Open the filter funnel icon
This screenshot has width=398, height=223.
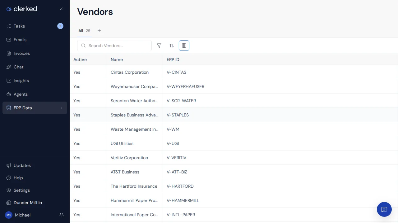[x=159, y=46]
